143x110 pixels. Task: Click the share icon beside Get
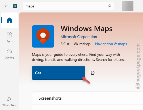click(92, 73)
